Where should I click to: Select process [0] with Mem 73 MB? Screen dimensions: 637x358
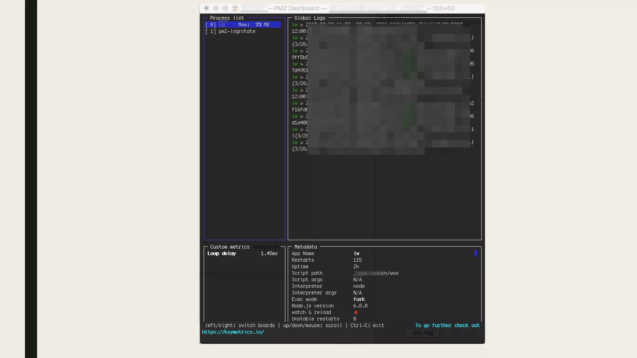click(243, 25)
